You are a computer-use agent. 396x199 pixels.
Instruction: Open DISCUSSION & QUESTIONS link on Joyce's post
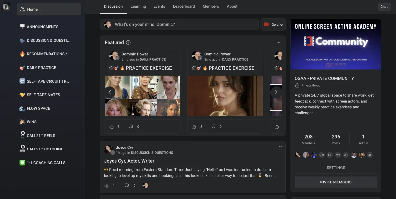[152, 153]
